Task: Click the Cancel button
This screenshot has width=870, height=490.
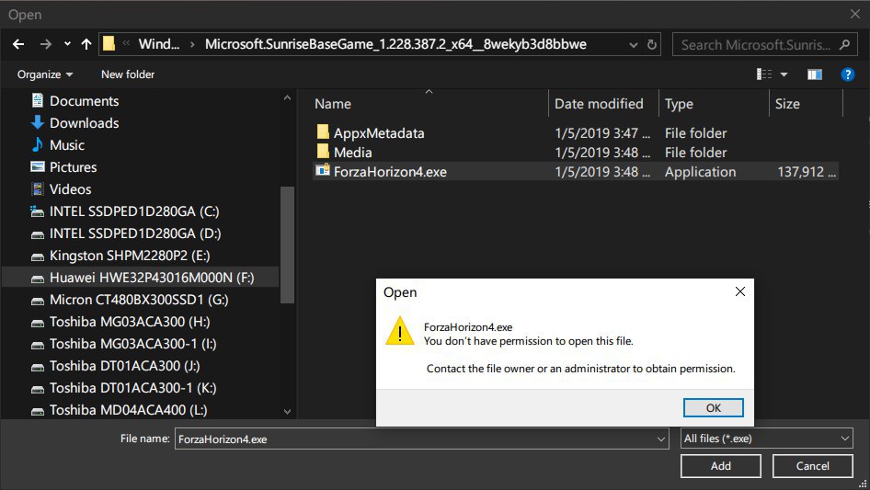Action: click(x=812, y=466)
